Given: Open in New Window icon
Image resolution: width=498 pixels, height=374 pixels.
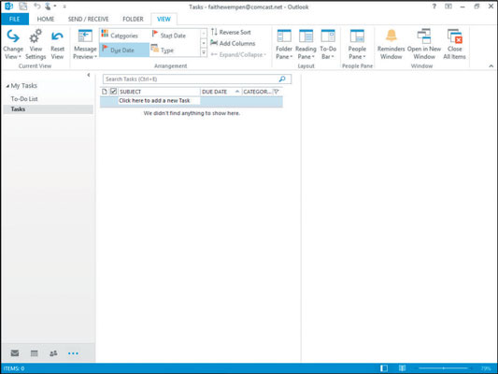Looking at the screenshot, I should (424, 36).
